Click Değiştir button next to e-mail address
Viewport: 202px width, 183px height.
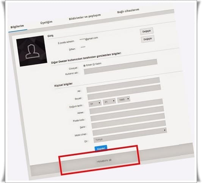click(x=147, y=31)
